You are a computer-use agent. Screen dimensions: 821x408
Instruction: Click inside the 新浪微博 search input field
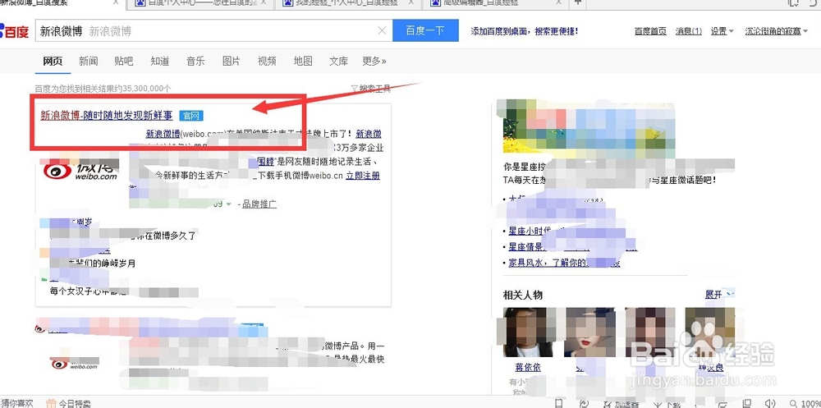[213, 31]
